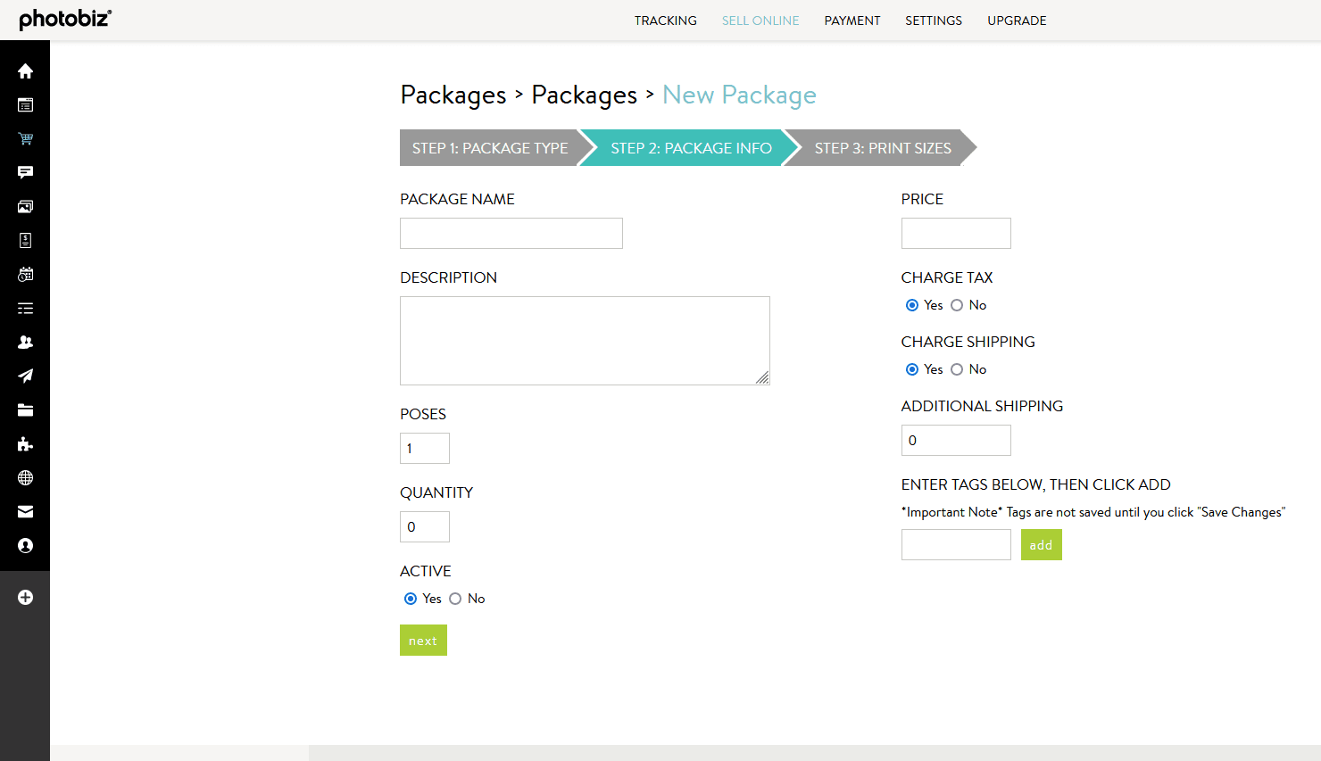Jump to Step 3: Print Sizes

[883, 148]
